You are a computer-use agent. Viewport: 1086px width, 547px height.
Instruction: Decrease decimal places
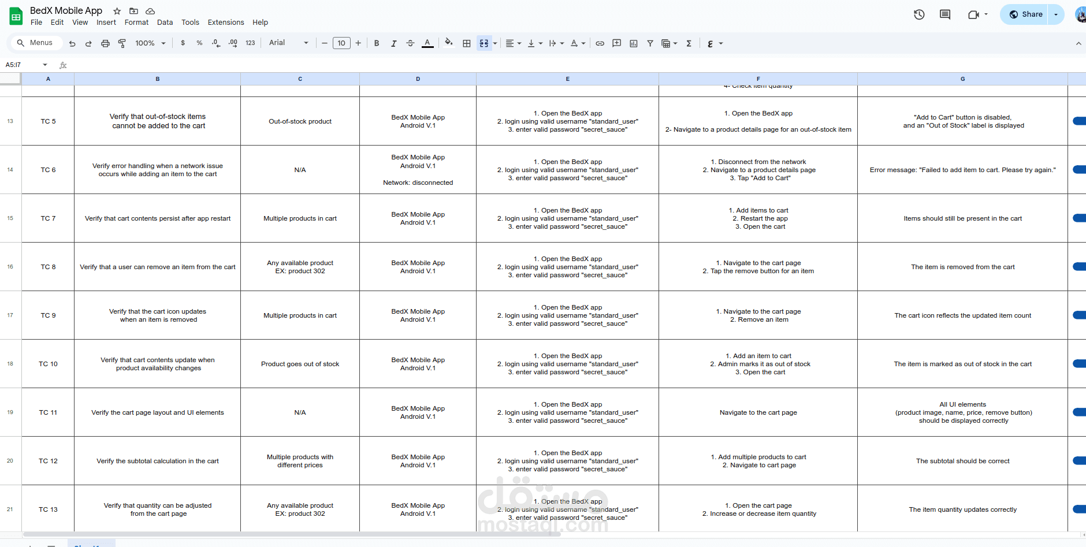coord(215,43)
